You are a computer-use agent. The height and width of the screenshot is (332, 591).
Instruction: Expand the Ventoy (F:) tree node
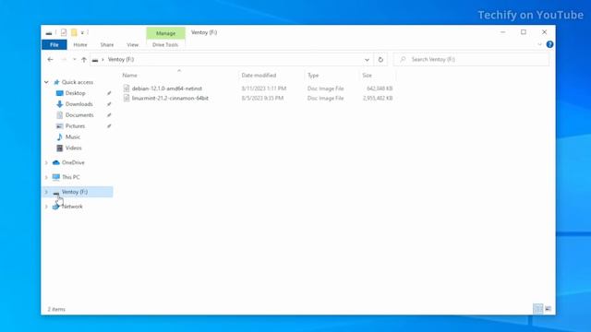coord(46,192)
